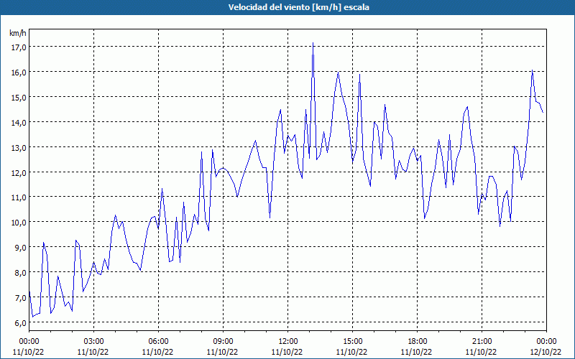
Task: Click the km/h unit label on the axis
Action: (x=17, y=33)
